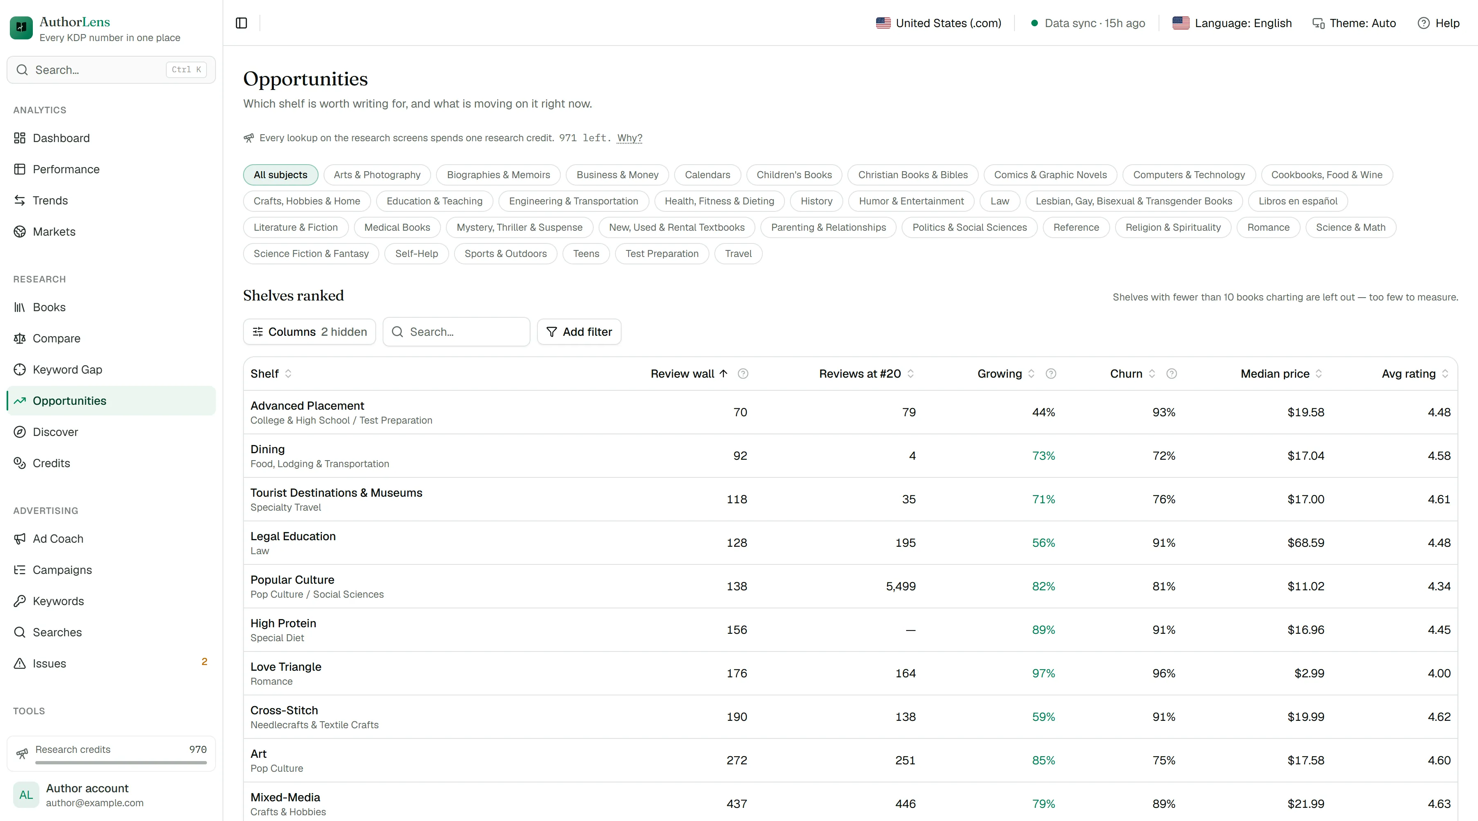Viewport: 1478px width, 821px height.
Task: Filter by Travel subject chip
Action: tap(738, 254)
